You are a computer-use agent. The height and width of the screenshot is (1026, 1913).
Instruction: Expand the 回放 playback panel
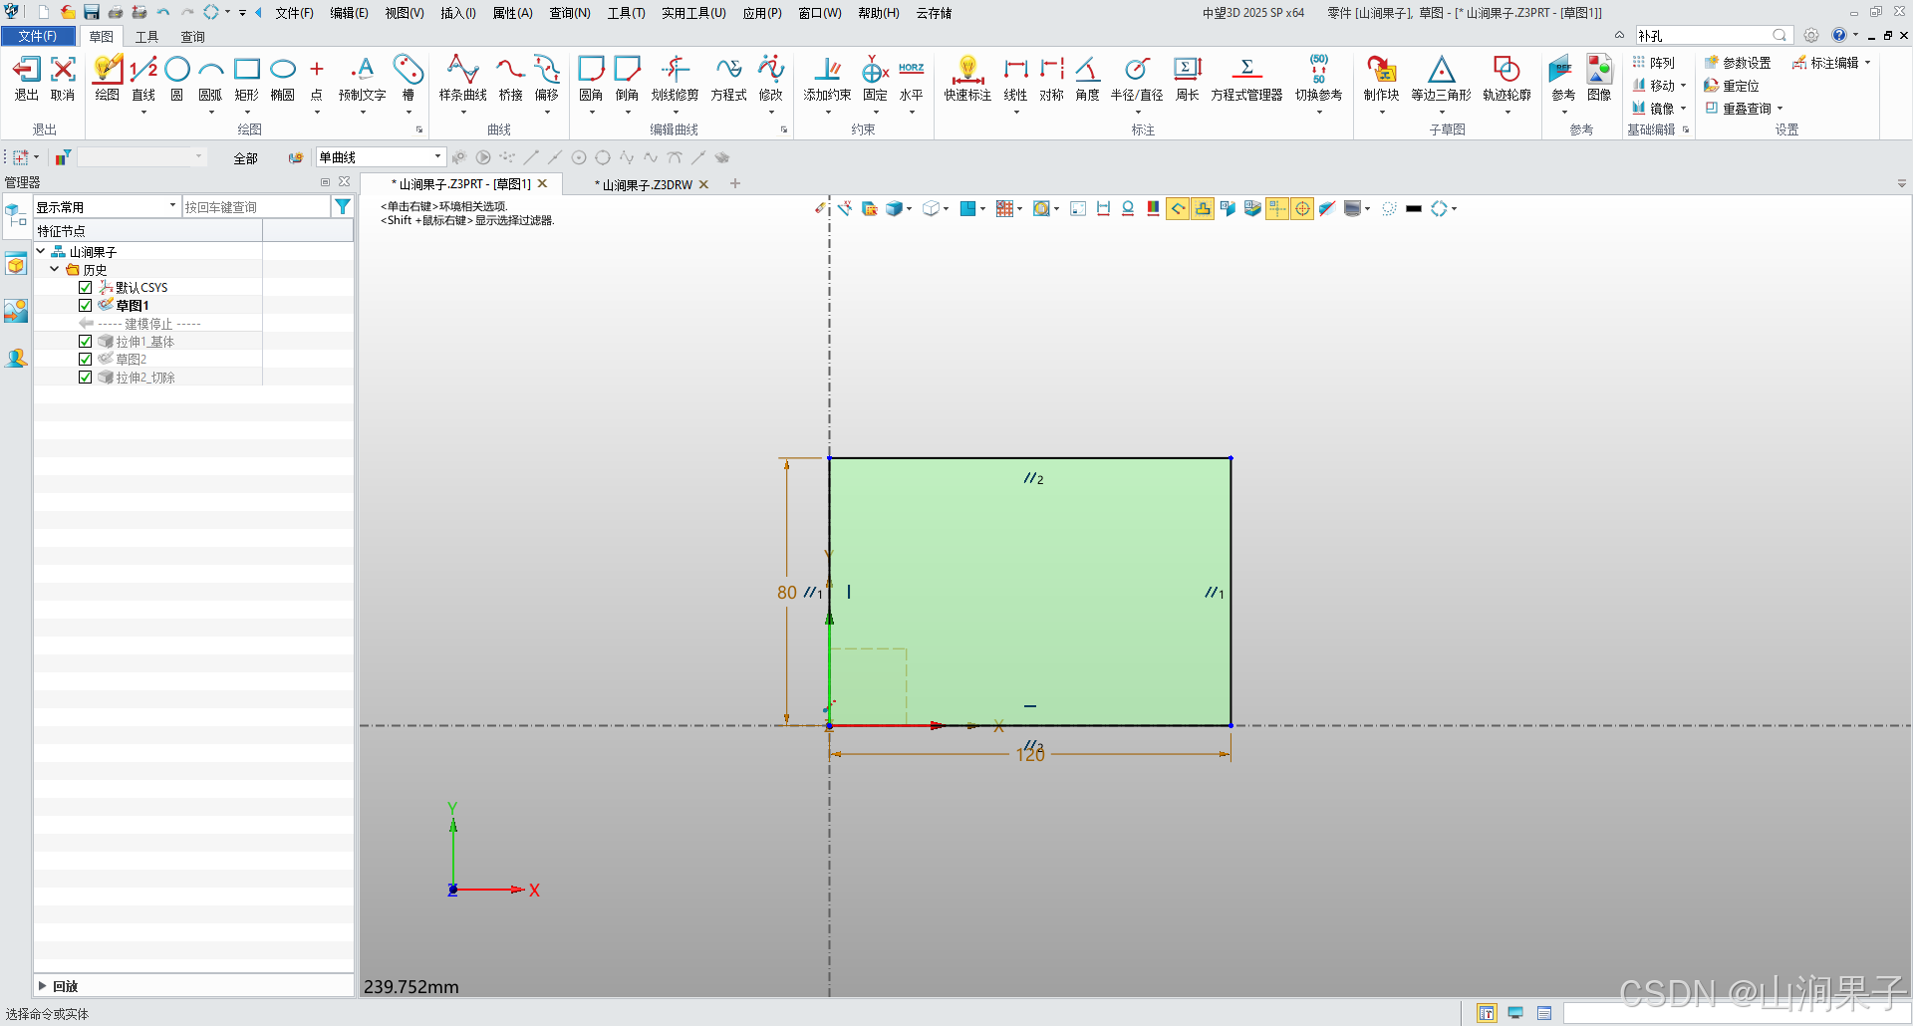(x=42, y=985)
